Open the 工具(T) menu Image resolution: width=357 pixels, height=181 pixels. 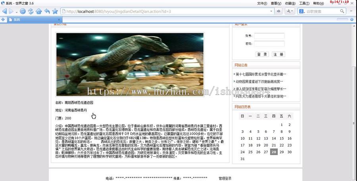[304, 4]
